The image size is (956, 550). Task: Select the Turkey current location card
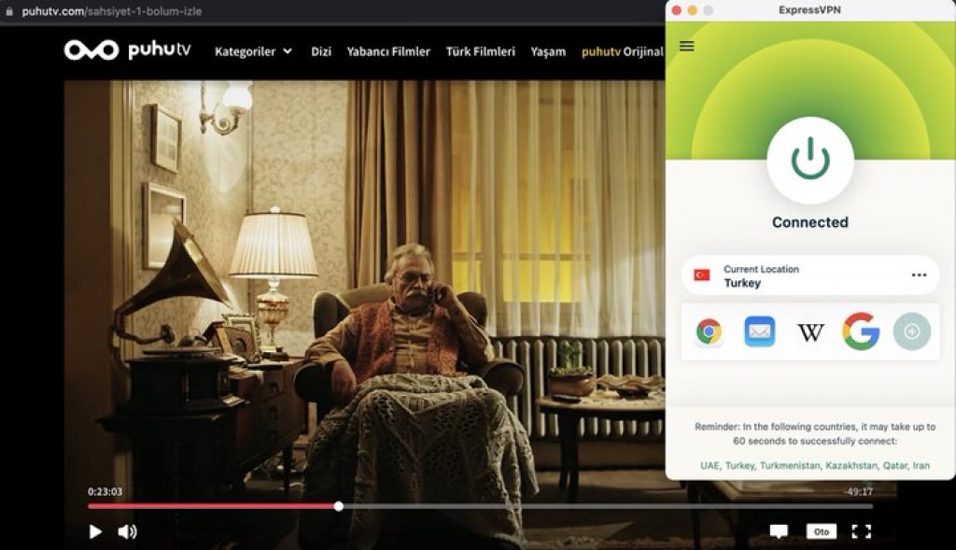[809, 275]
